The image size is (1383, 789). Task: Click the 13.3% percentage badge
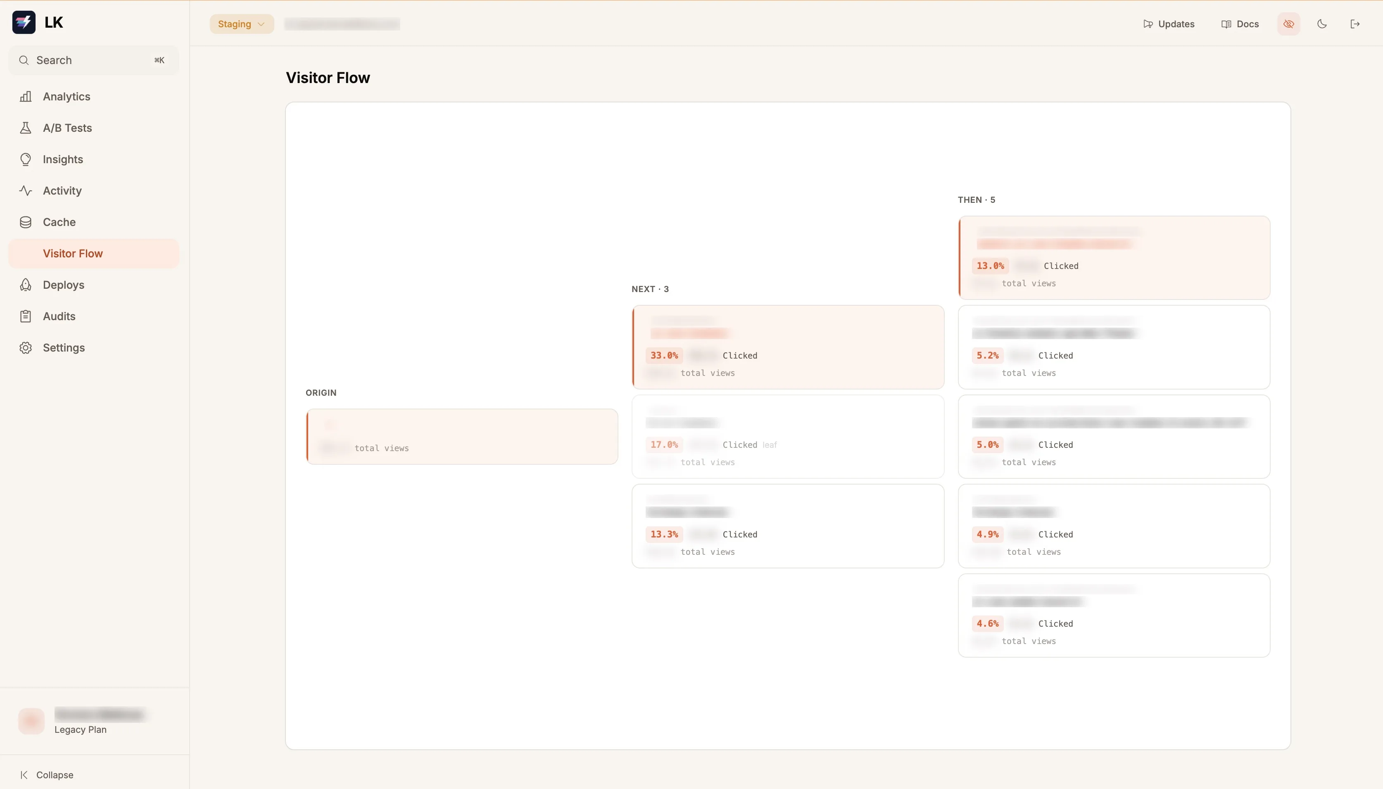click(x=664, y=534)
